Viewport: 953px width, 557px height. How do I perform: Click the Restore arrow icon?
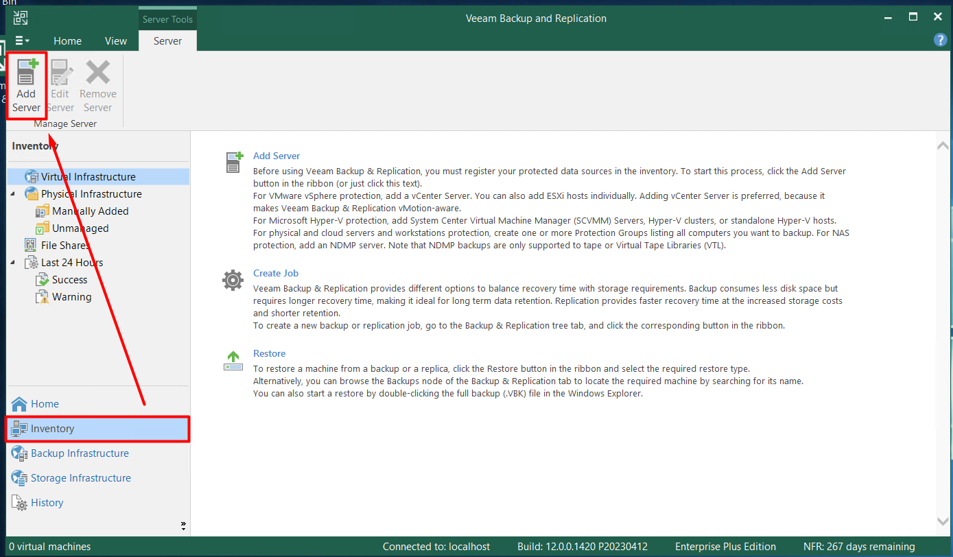click(x=233, y=361)
